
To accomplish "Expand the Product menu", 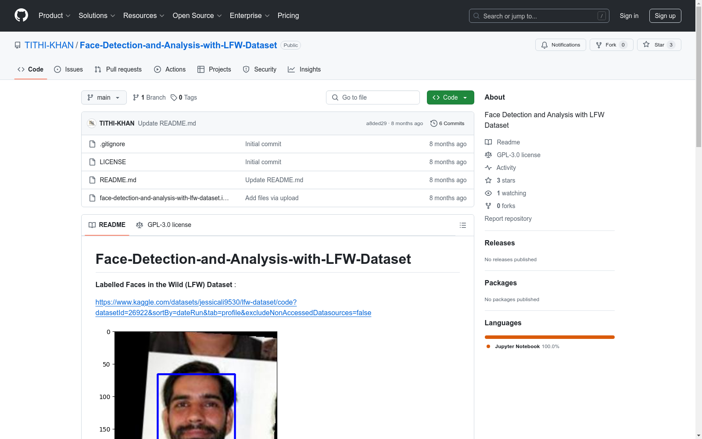I will (54, 16).
